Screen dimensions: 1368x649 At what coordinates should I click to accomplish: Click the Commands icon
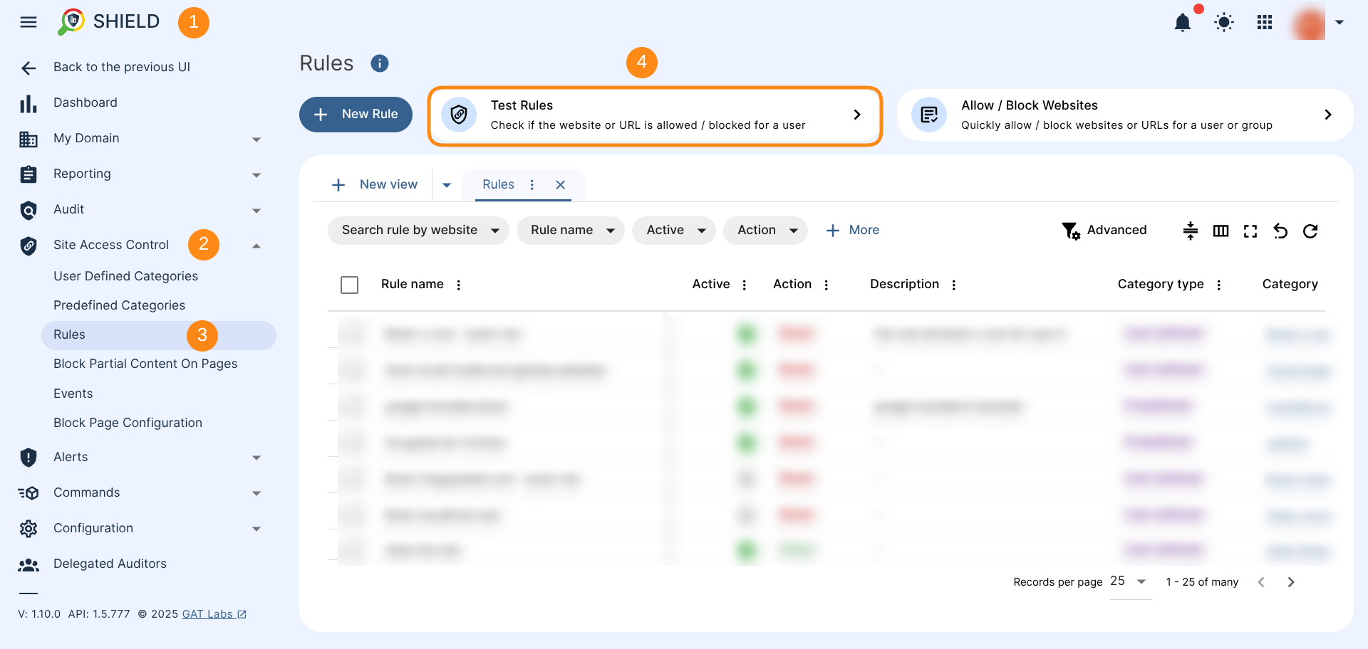[28, 493]
